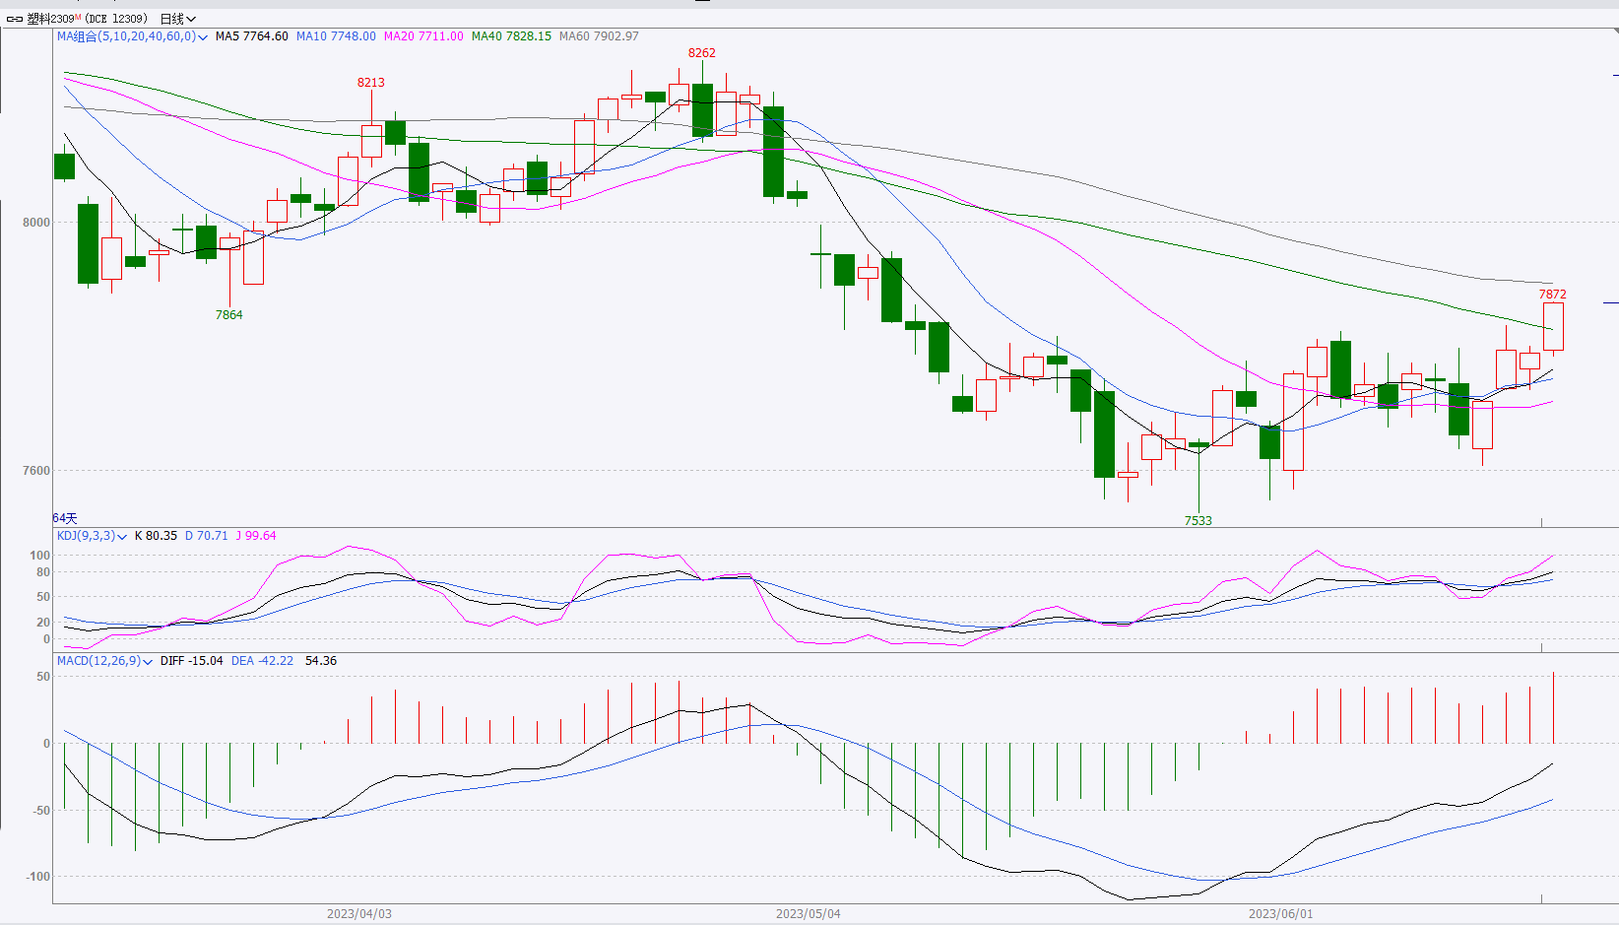Click the 8213 peak price label
The height and width of the screenshot is (925, 1619).
tap(371, 83)
